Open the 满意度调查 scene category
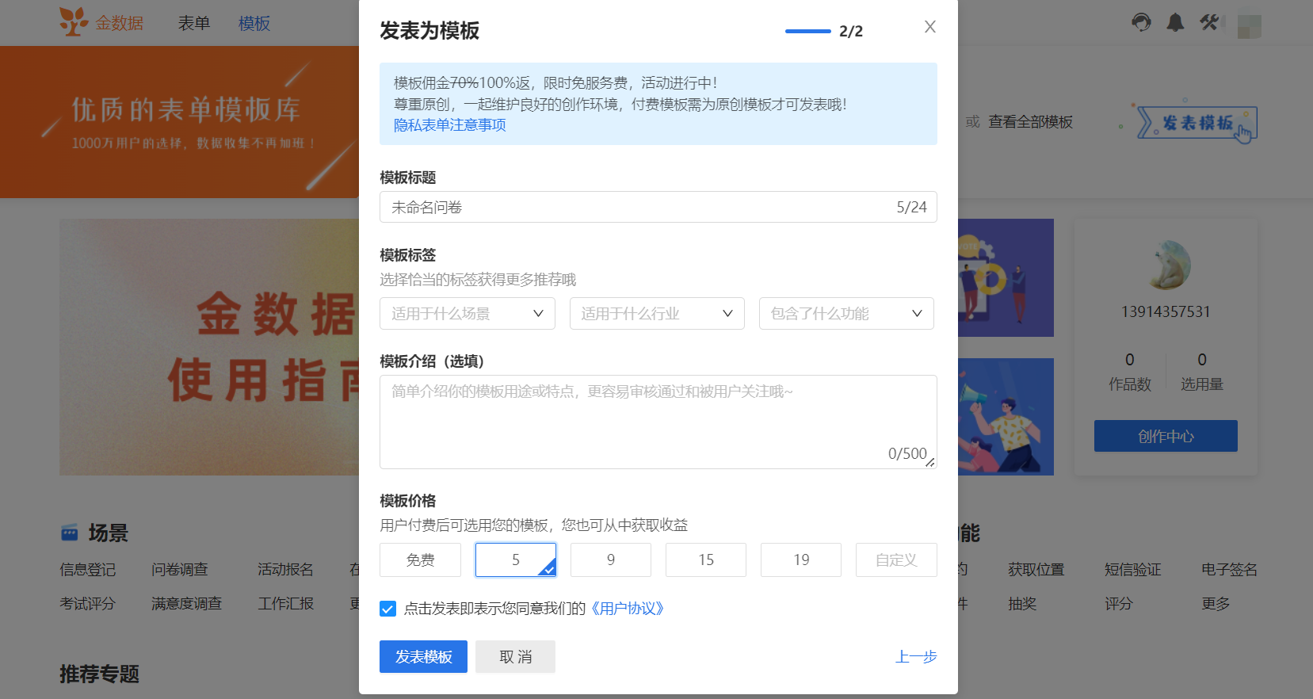Screen dimensions: 1313x699 (187, 604)
